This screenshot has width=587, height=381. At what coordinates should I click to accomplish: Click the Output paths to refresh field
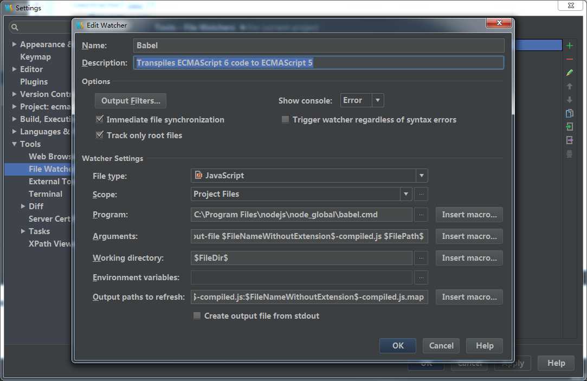pyautogui.click(x=309, y=297)
